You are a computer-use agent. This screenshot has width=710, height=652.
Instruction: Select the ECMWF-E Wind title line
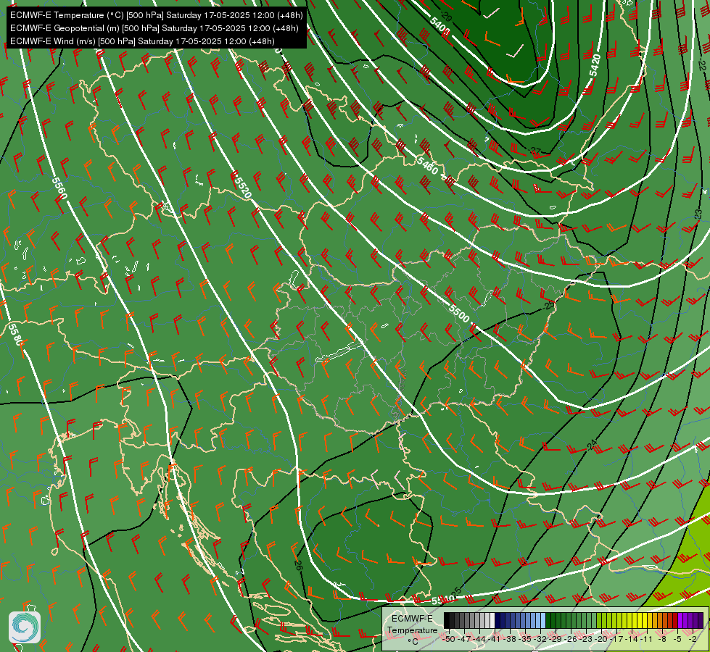(x=142, y=41)
